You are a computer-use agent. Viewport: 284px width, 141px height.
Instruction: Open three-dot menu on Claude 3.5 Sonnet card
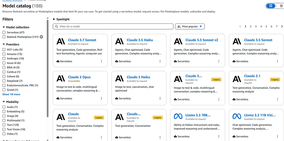[x=277, y=61]
